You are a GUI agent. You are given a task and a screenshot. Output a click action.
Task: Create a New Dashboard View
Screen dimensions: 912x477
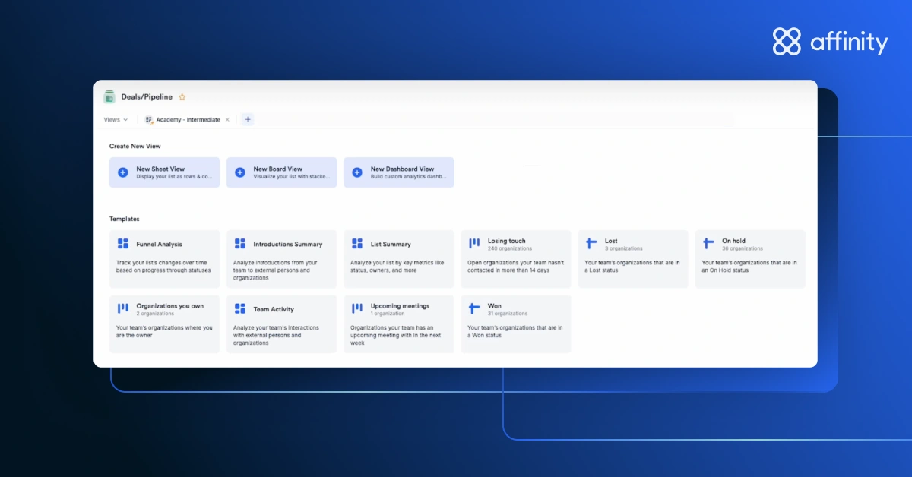(x=398, y=172)
